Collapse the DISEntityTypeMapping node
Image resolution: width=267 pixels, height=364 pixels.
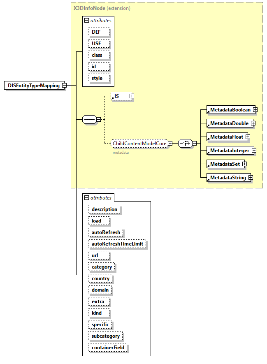[x=64, y=86]
